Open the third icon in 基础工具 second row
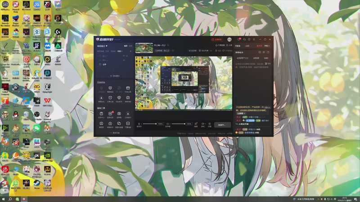 pos(119,123)
